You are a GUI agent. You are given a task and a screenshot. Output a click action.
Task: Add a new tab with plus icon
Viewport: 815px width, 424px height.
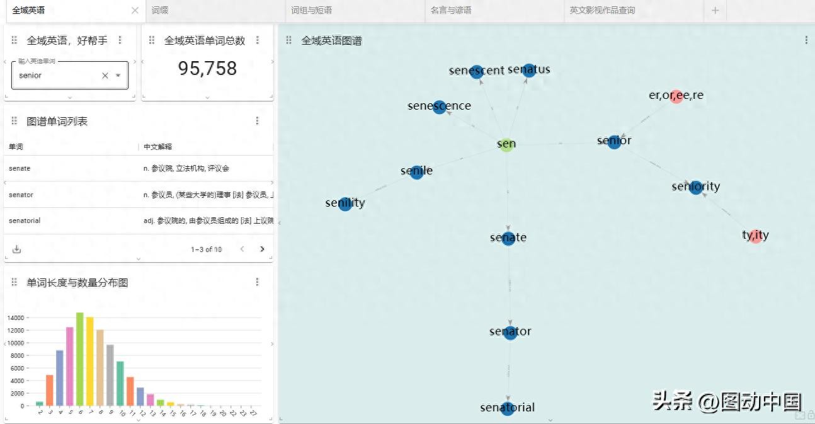715,11
